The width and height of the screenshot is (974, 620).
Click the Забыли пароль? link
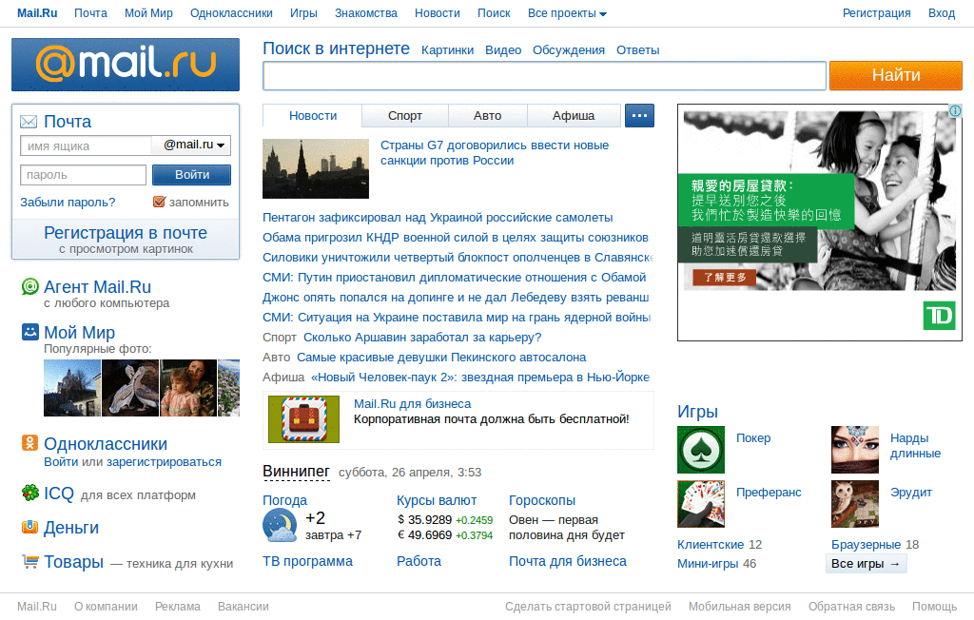pyautogui.click(x=68, y=202)
